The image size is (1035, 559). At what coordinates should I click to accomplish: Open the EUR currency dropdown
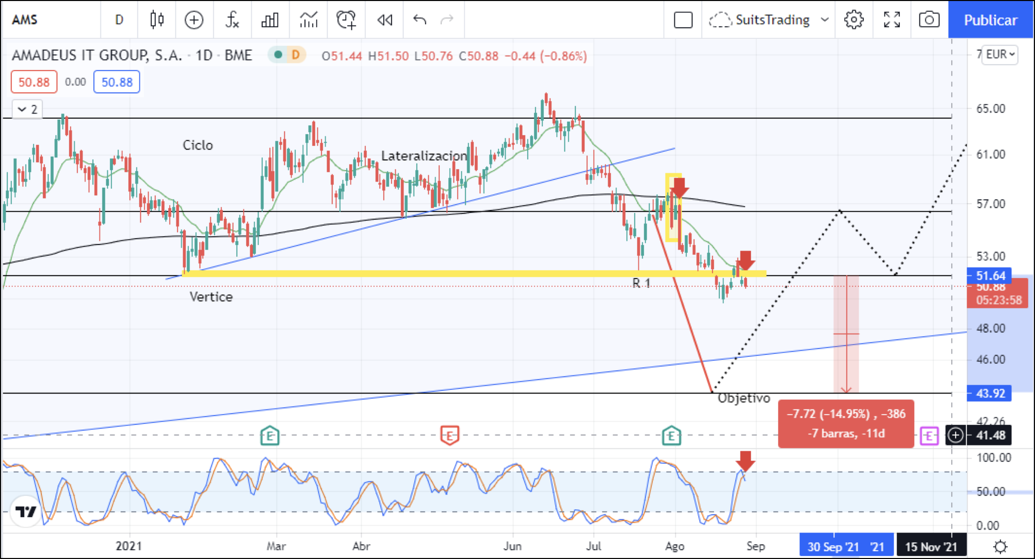click(1000, 54)
